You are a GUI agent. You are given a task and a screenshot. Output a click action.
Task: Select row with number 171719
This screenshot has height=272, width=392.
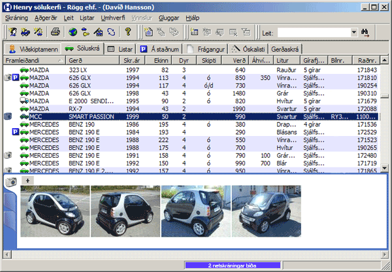point(191,163)
